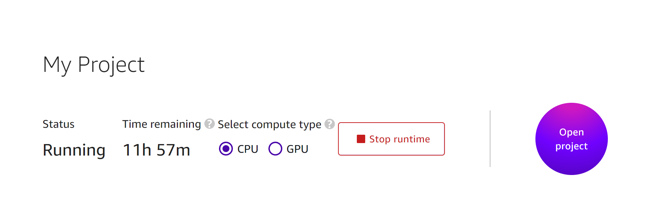The width and height of the screenshot is (651, 200).
Task: Click the Status label
Action: (x=58, y=124)
